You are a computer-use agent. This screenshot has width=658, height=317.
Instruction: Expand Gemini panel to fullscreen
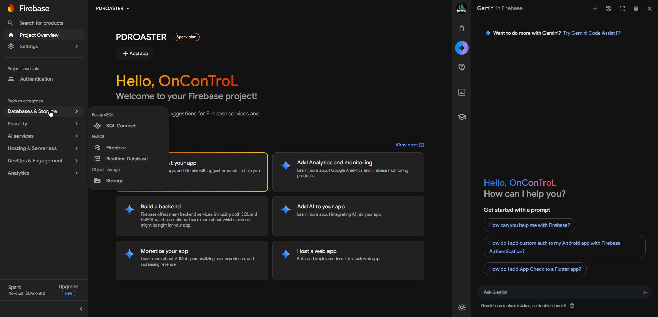[x=622, y=9]
